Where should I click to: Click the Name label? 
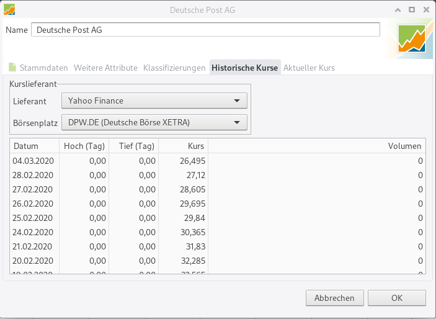pyautogui.click(x=17, y=30)
